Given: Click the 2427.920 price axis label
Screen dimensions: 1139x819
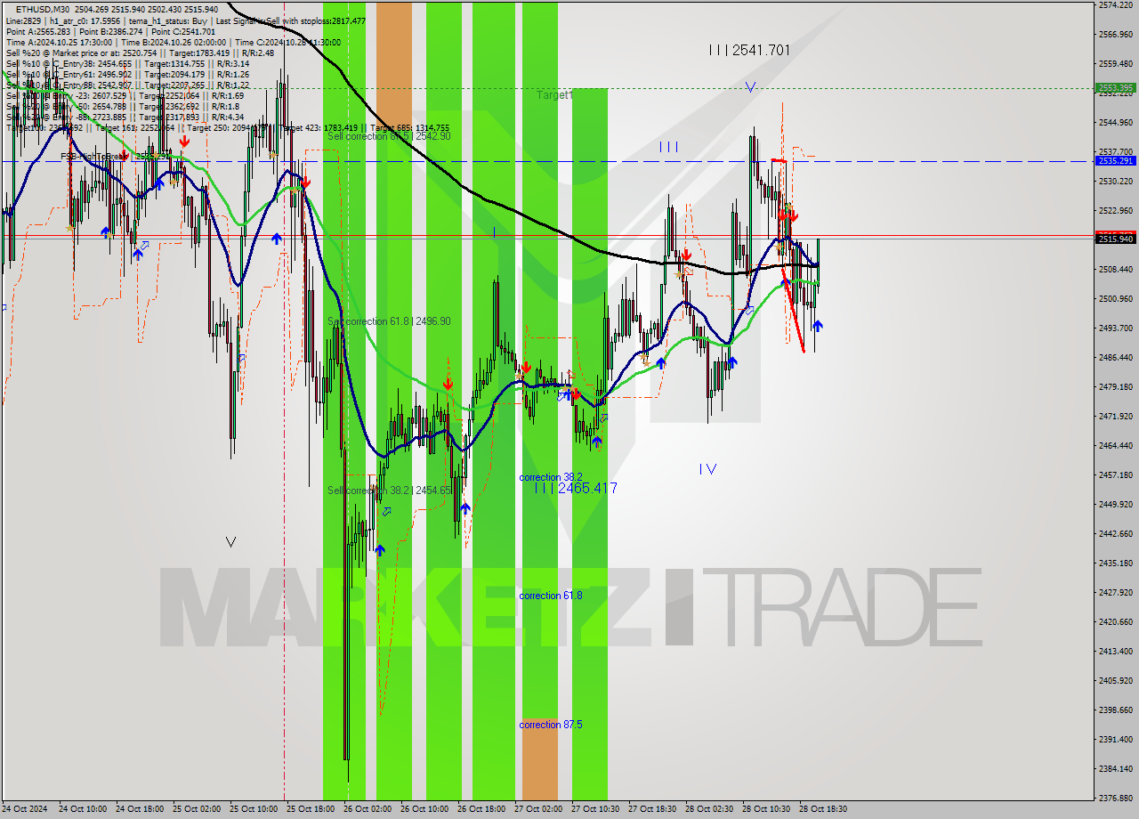Looking at the screenshot, I should 1116,593.
